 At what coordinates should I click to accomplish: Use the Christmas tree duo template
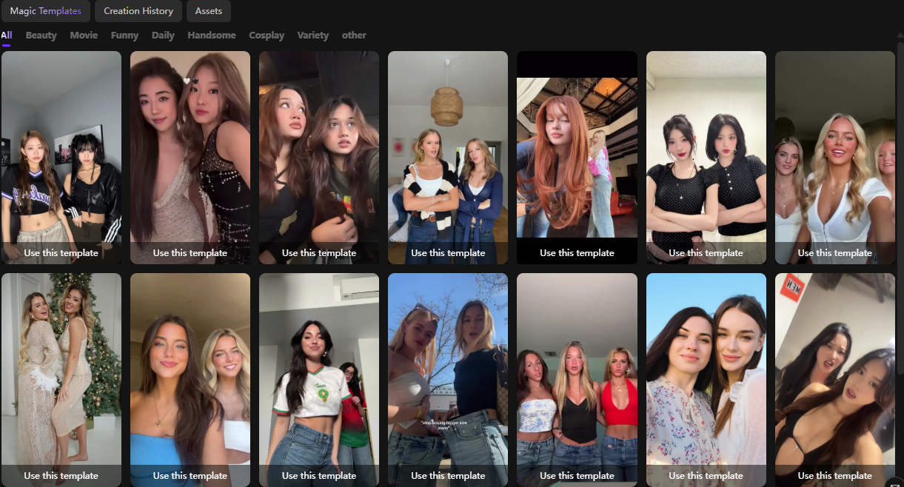pyautogui.click(x=61, y=475)
